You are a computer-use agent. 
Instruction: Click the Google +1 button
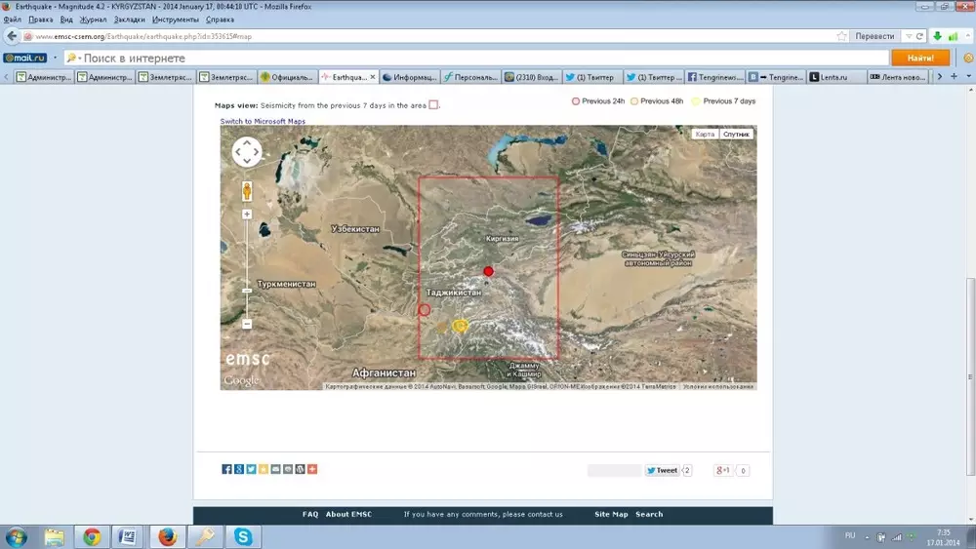tap(723, 470)
